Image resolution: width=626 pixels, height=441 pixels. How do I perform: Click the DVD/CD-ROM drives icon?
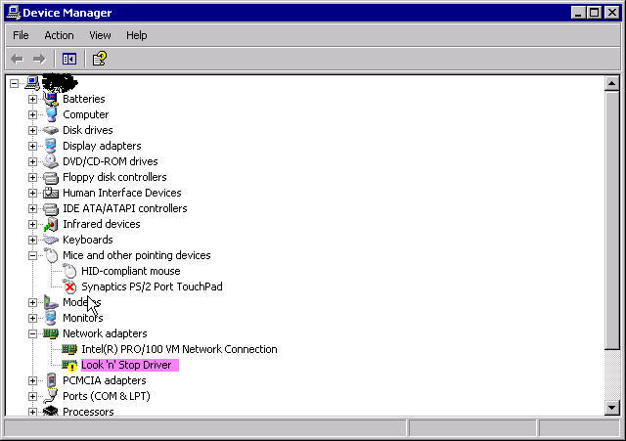click(x=51, y=161)
